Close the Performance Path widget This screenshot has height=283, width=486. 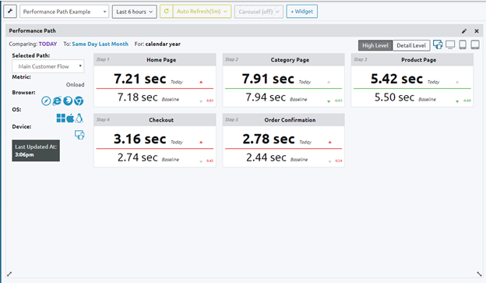477,31
